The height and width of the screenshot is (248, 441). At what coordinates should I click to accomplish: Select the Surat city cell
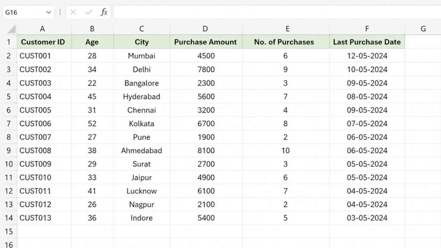click(142, 164)
